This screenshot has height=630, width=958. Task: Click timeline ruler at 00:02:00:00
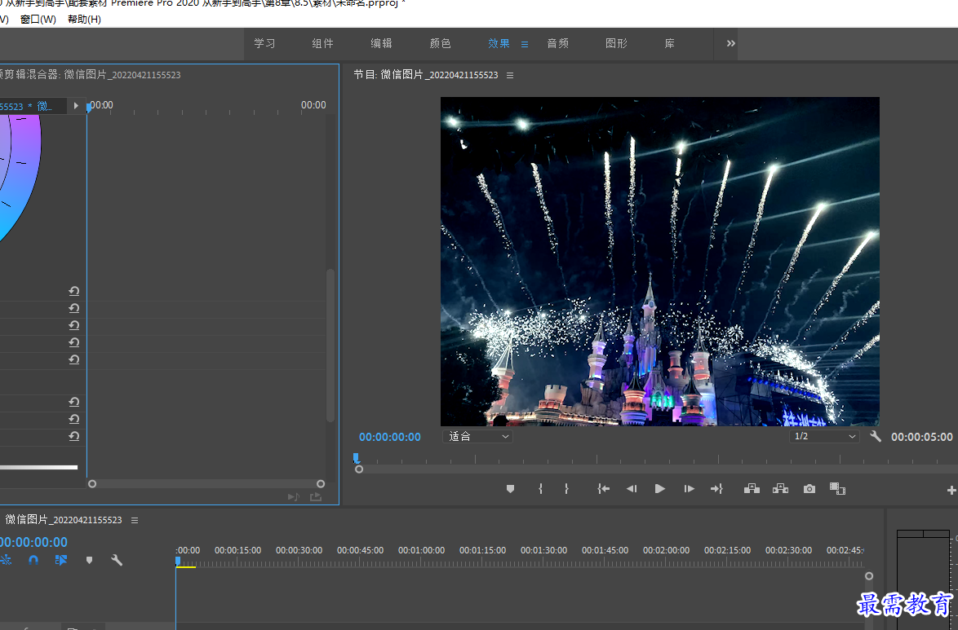coord(666,550)
